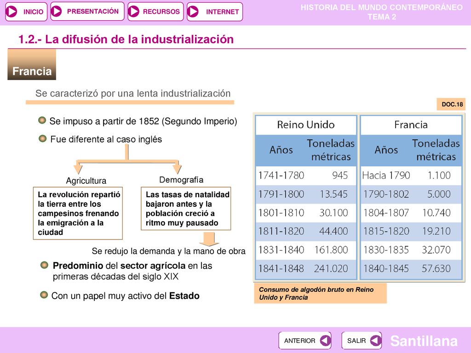Click the back arrow icon on SALIR
Viewport: 471px width, 353px height.
[x=375, y=341]
